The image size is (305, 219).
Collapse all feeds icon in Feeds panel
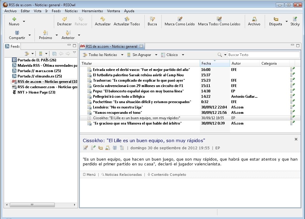(55, 54)
